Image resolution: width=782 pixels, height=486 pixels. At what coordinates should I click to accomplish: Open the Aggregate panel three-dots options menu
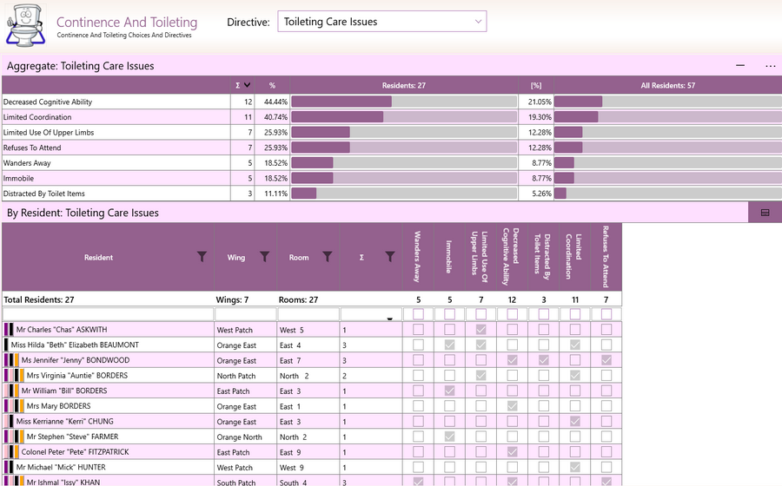[770, 66]
